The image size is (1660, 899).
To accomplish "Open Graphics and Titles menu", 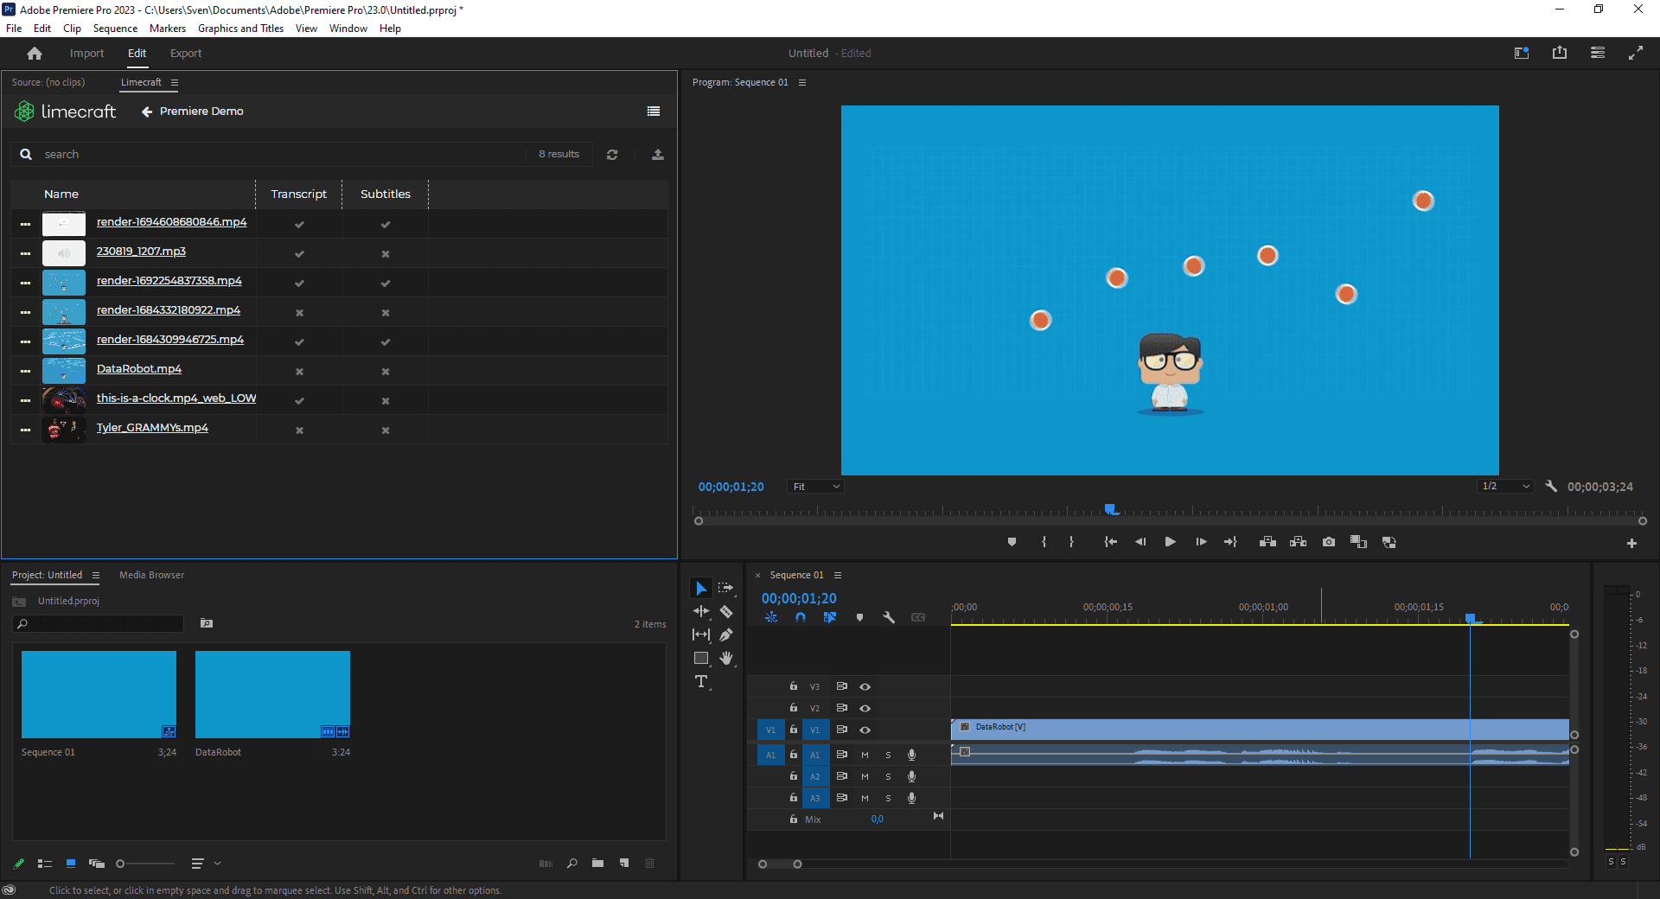I will [x=240, y=29].
